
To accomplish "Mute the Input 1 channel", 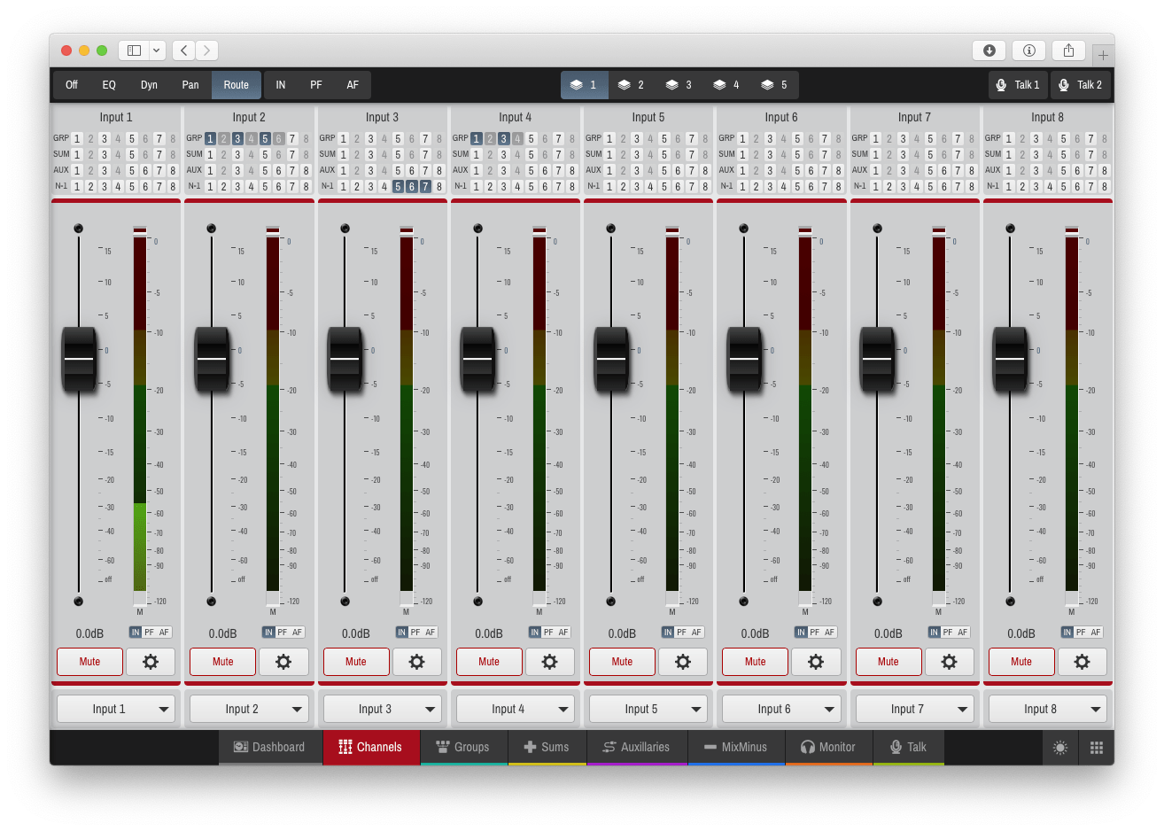I will pyautogui.click(x=89, y=662).
